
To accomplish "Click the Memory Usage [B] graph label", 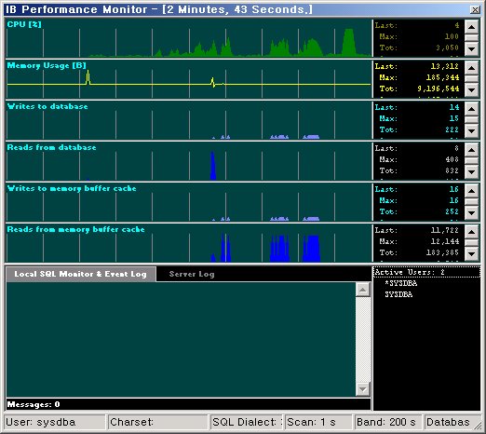I will click(47, 65).
